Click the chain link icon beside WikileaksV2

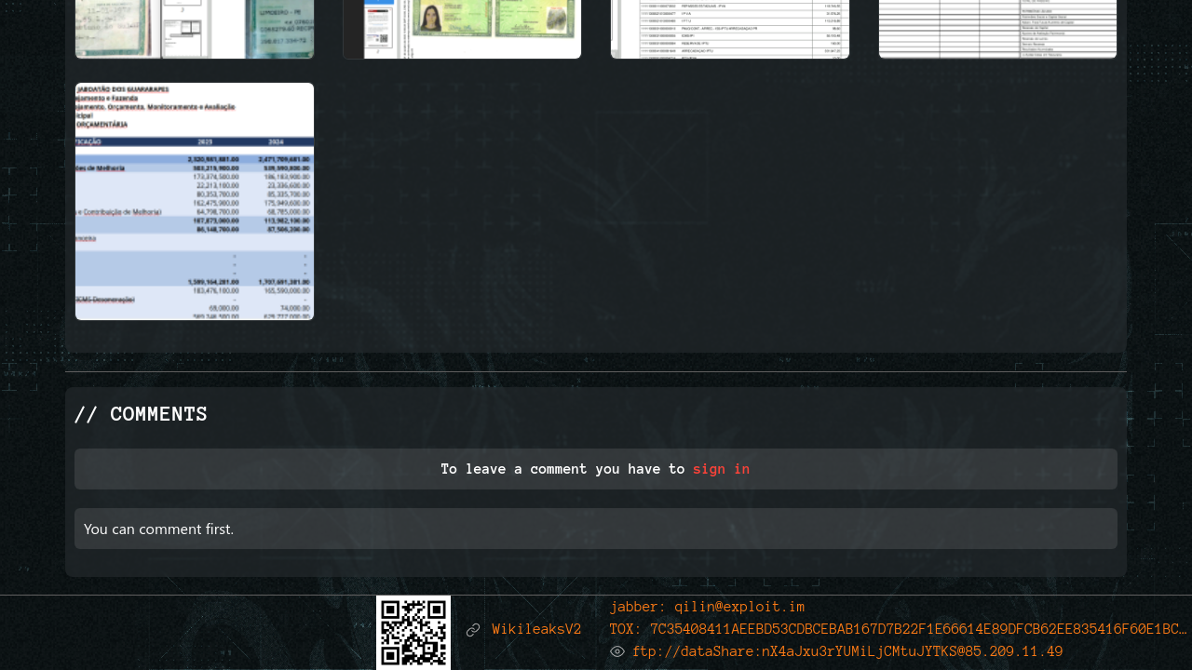click(x=473, y=630)
